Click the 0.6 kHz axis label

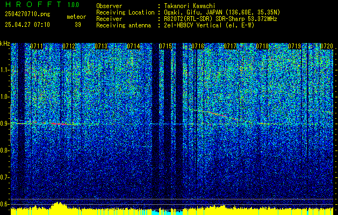coord(4,204)
